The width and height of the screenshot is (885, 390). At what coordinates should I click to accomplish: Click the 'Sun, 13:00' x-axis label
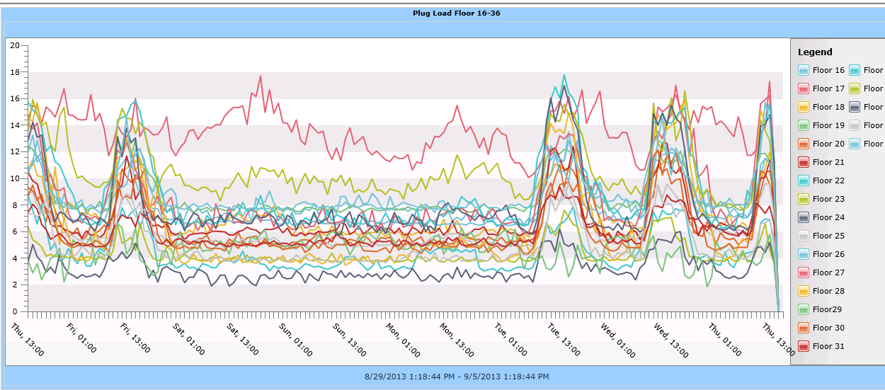tap(350, 338)
